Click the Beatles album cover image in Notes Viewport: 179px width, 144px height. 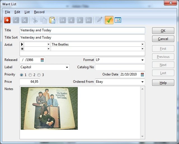point(49,108)
